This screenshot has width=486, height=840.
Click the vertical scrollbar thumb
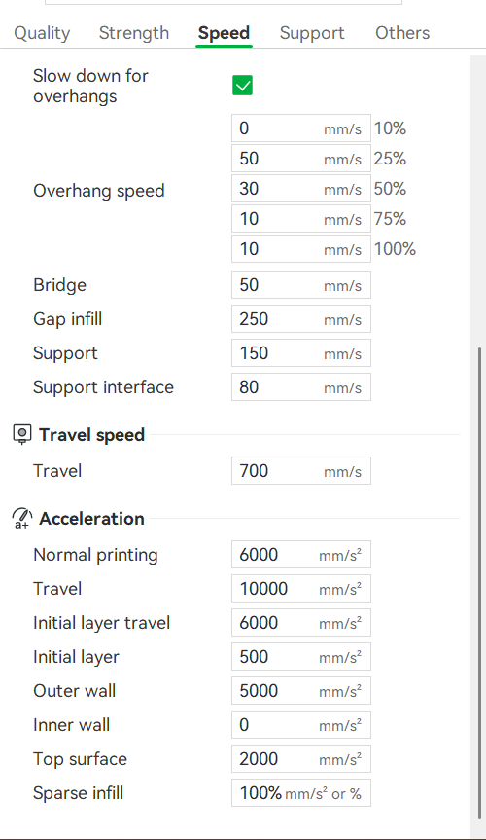(479, 582)
